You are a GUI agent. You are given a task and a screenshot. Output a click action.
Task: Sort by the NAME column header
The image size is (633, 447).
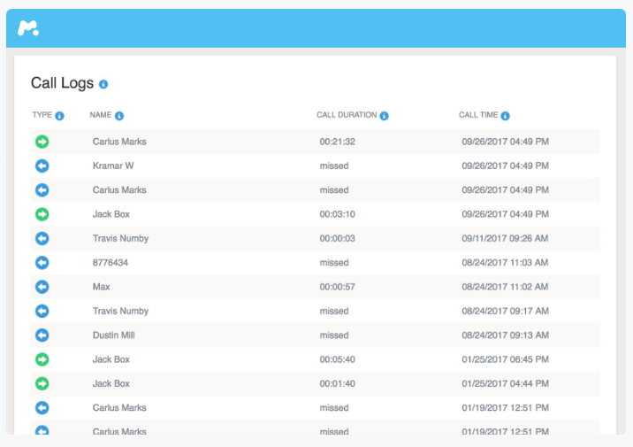101,115
